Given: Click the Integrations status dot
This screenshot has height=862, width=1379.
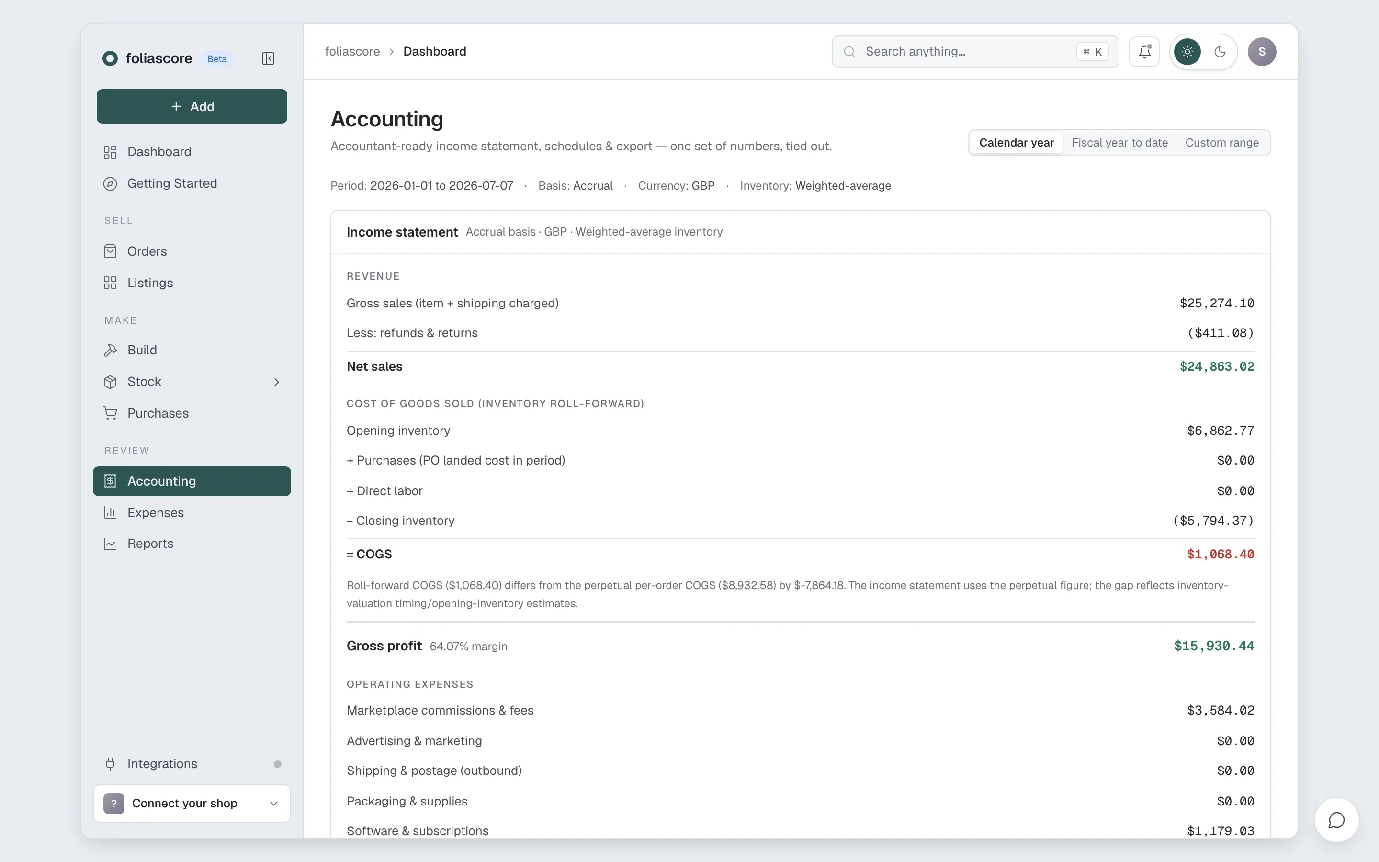Looking at the screenshot, I should pyautogui.click(x=278, y=764).
